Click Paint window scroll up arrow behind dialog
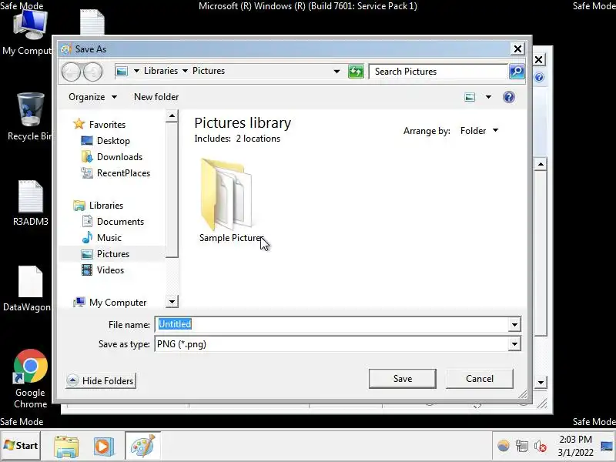Viewport: 616px width, 462px height. (x=541, y=164)
